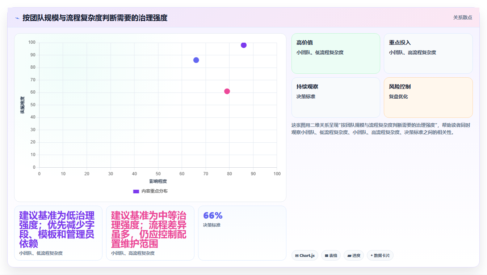Click the 小团队、高流程复杂度 text in 重点投入 card

(413, 53)
